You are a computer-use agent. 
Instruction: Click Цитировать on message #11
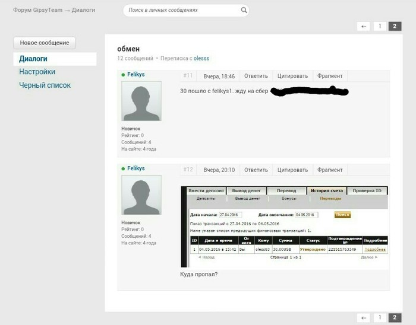click(x=292, y=77)
